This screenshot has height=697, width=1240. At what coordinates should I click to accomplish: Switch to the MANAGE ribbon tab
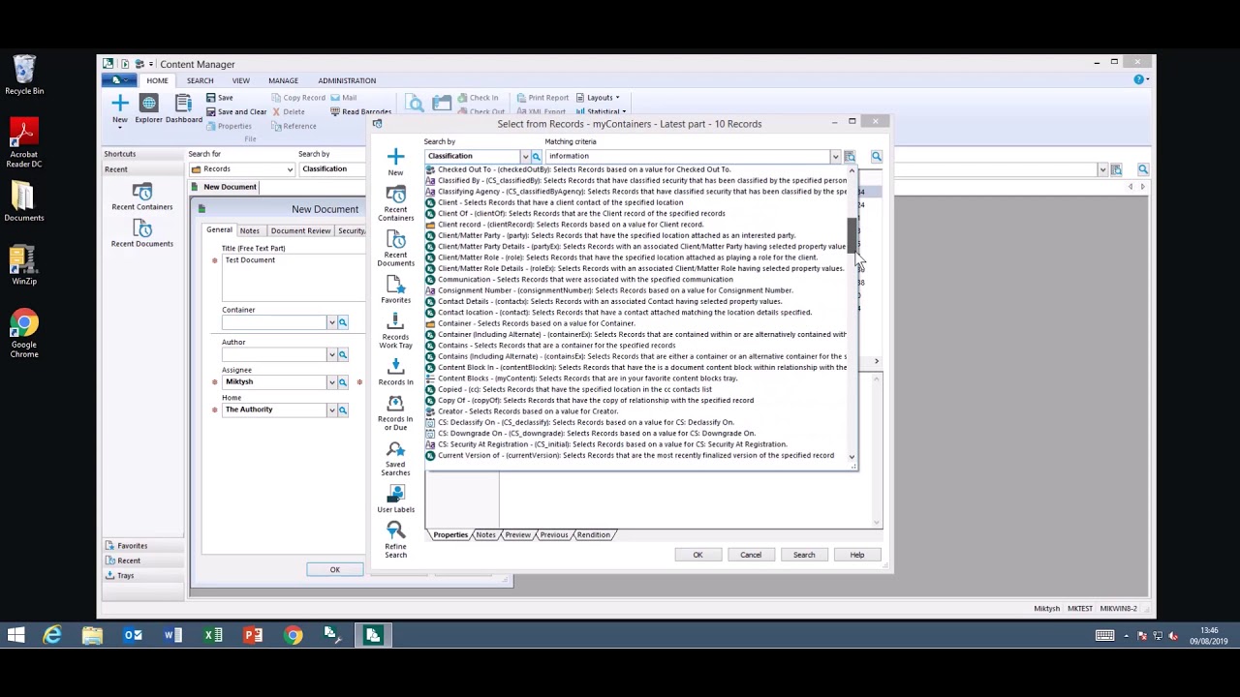[283, 80]
